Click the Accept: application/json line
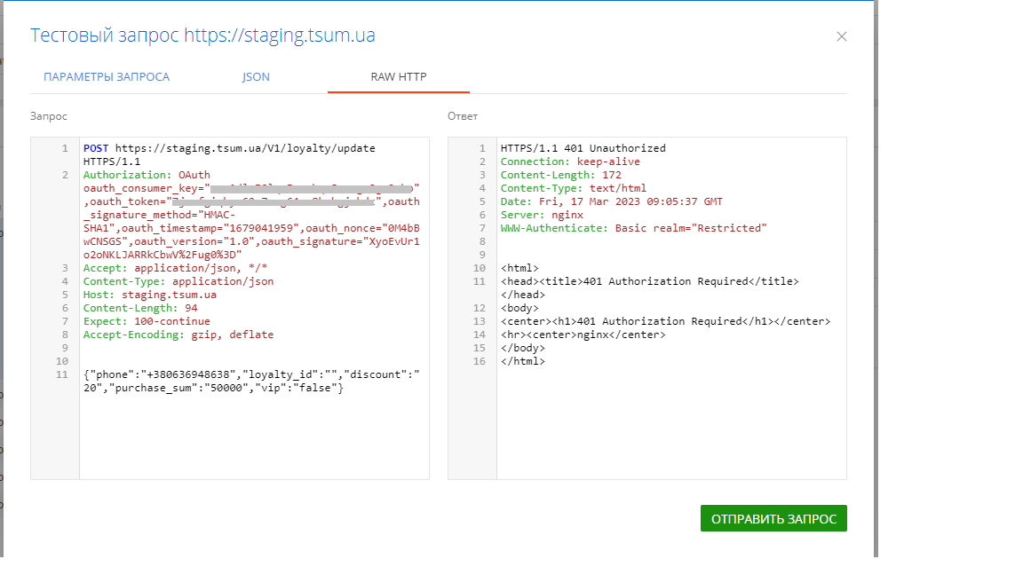This screenshot has height=575, width=1023. tap(176, 268)
